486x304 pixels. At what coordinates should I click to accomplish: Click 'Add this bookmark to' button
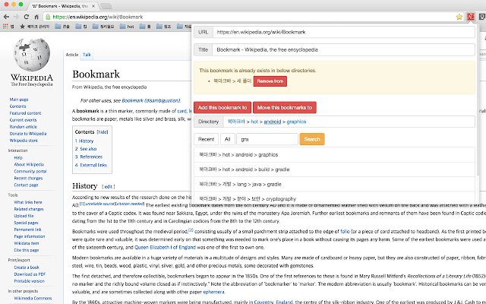[x=222, y=108]
